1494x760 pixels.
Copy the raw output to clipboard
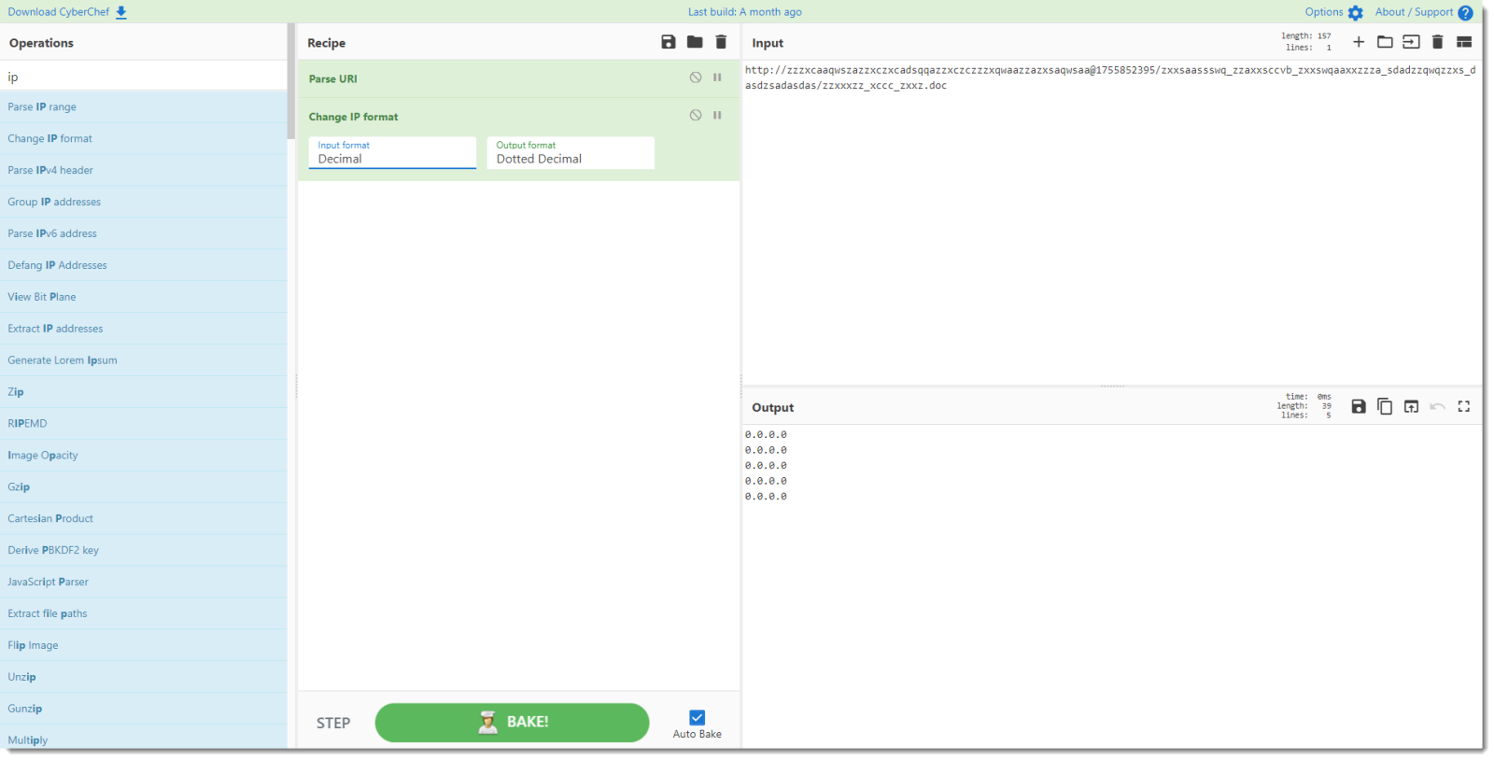coord(1385,406)
